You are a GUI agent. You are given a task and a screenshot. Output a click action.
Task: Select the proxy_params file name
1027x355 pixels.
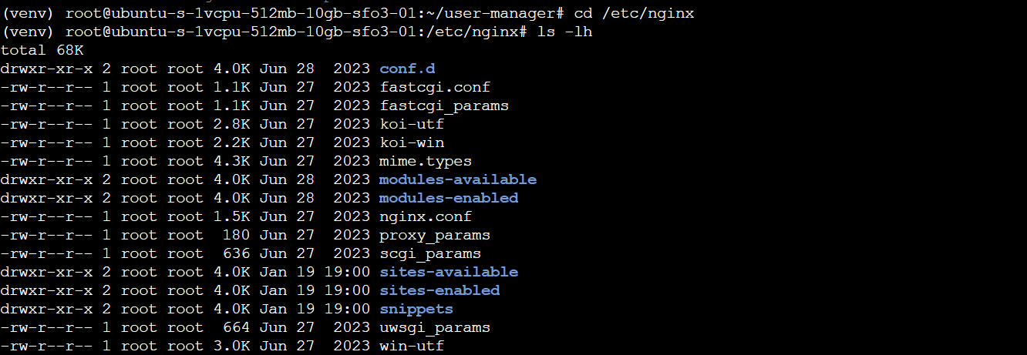[x=435, y=235]
